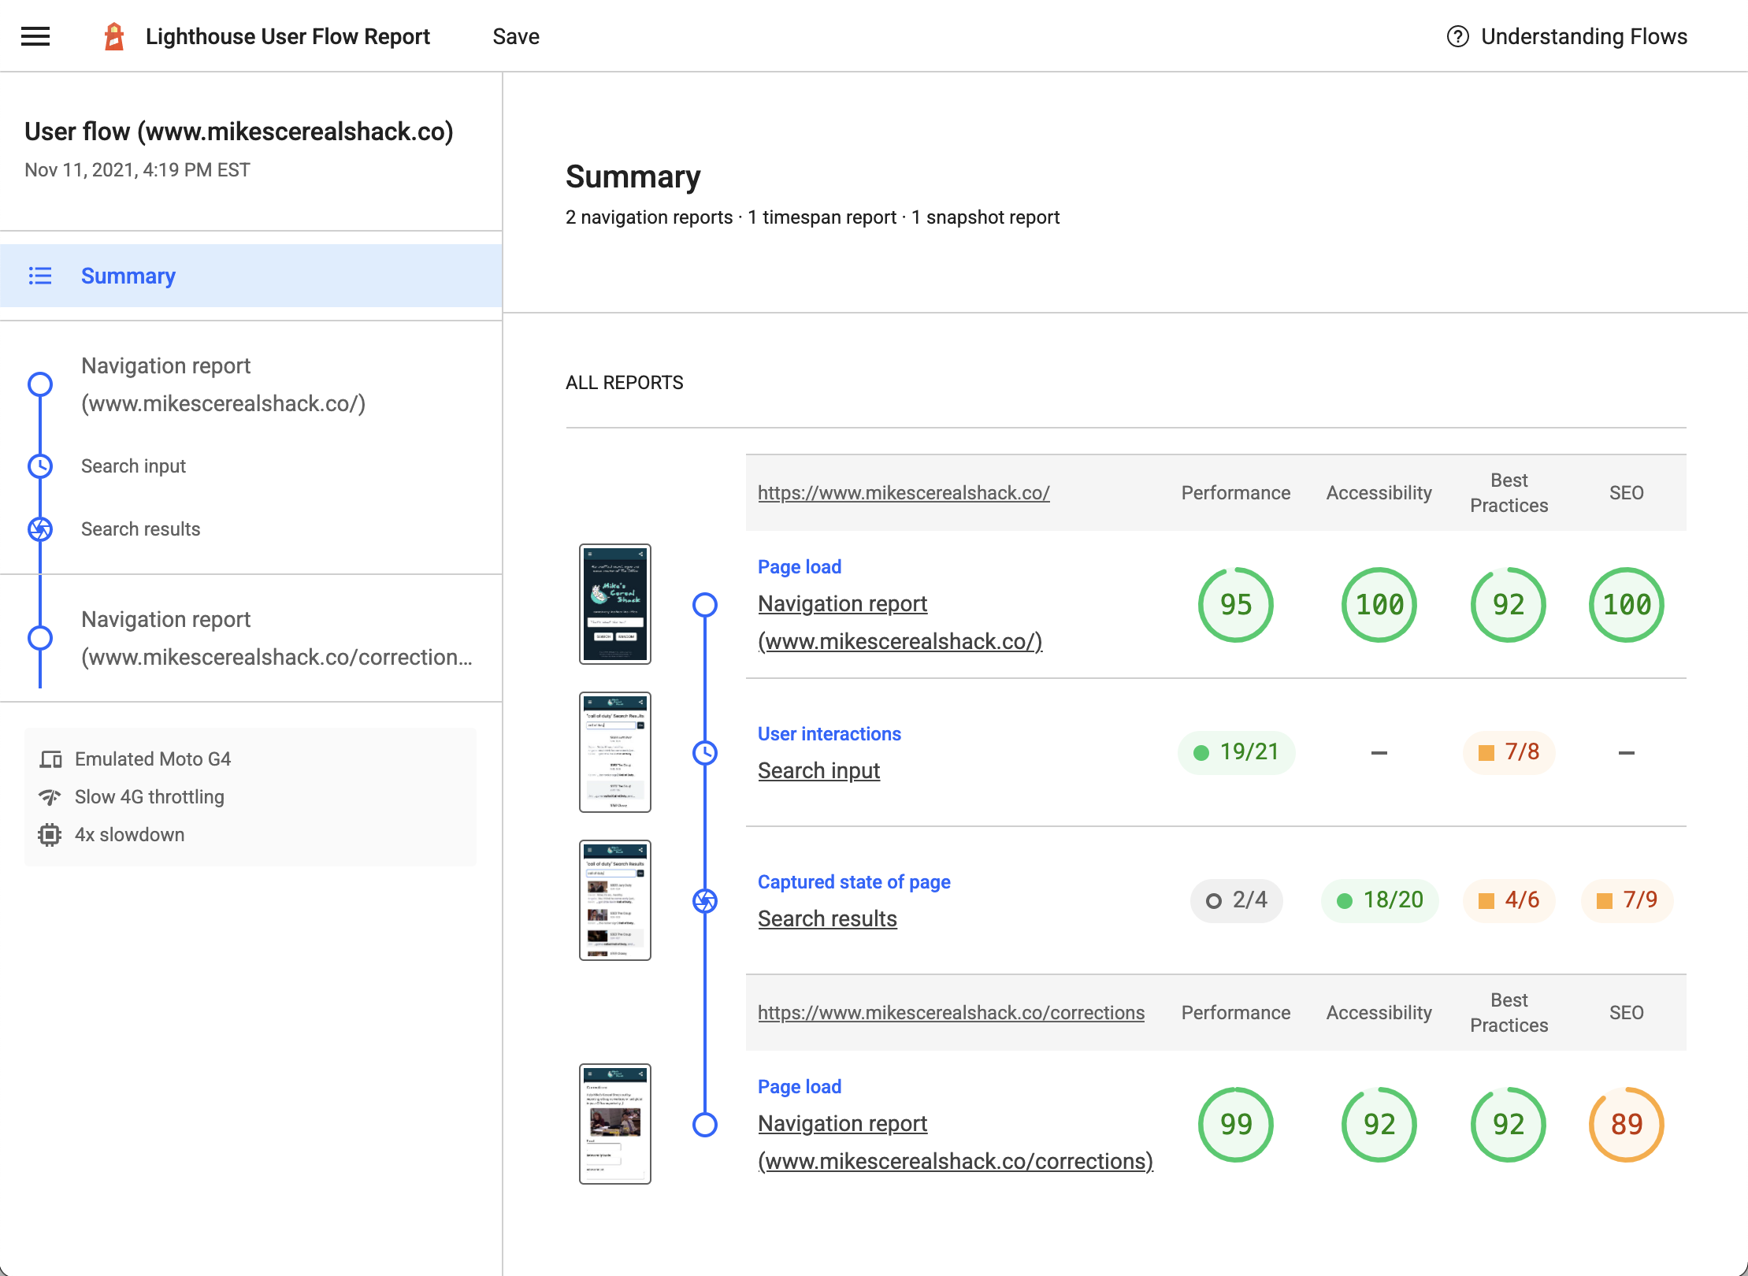Click the timeline navigation marker for homepage
This screenshot has width=1748, height=1276.
coord(705,605)
